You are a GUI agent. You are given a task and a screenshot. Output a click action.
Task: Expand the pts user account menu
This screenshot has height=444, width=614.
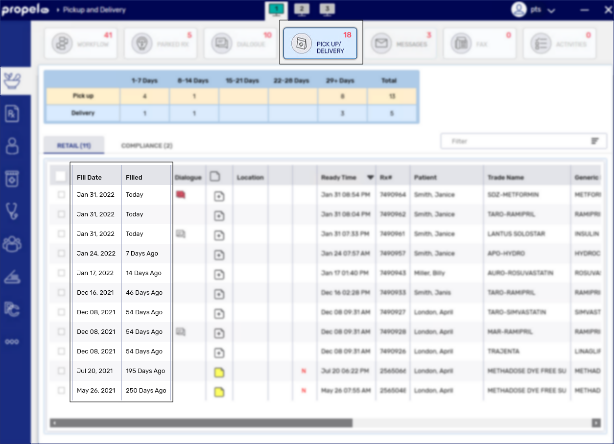551,10
